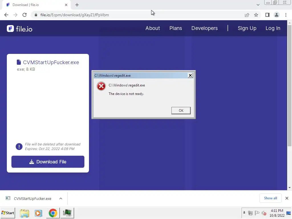The height and width of the screenshot is (219, 292).
Task: Open the Chrome profile avatar
Action: (277, 15)
